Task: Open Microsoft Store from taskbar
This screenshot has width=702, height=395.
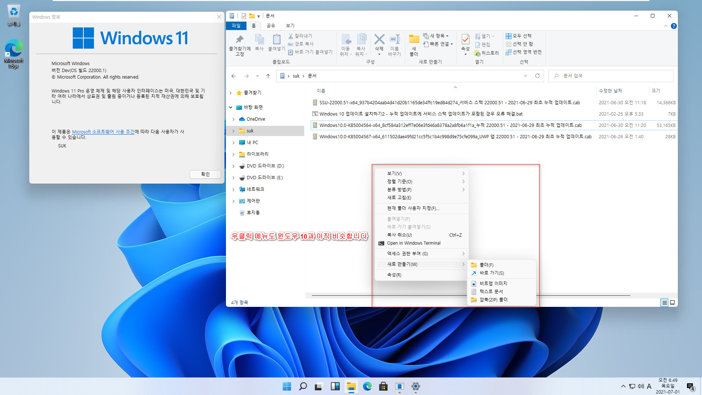Action: coord(384,386)
